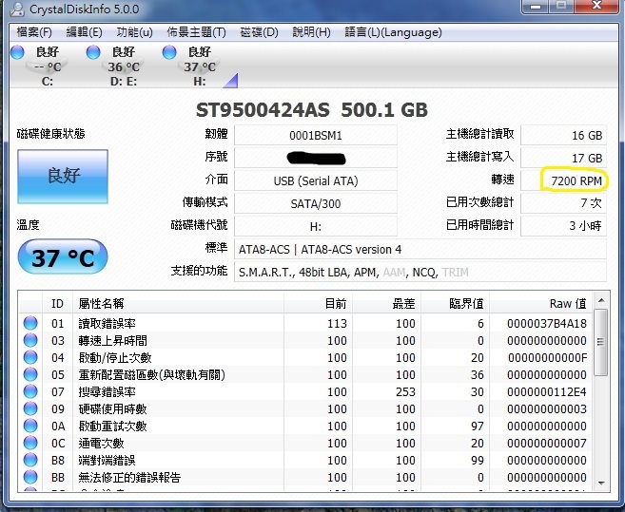Click raw value 0000000112E4
The width and height of the screenshot is (625, 512).
[x=547, y=392]
